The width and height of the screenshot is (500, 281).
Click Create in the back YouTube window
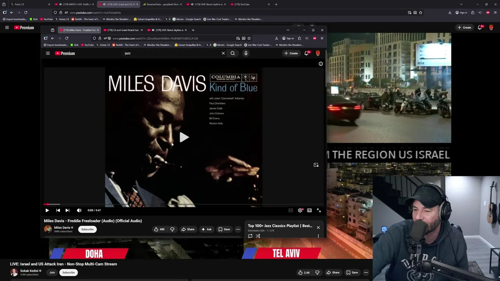click(x=464, y=27)
